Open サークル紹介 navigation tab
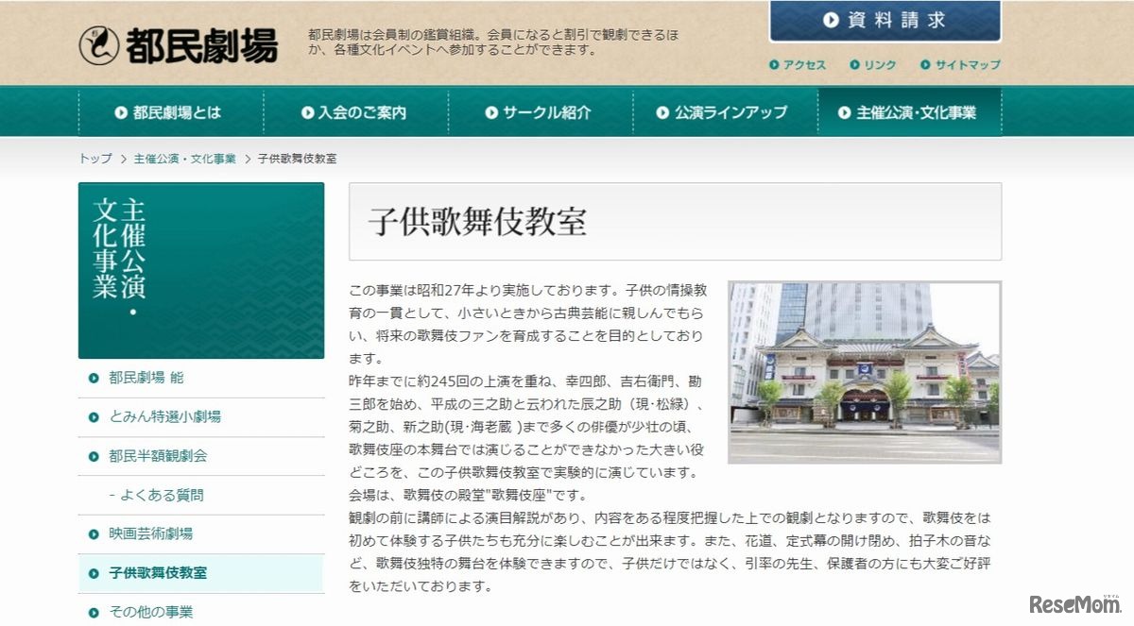Image resolution: width=1134 pixels, height=626 pixels. coord(539,112)
